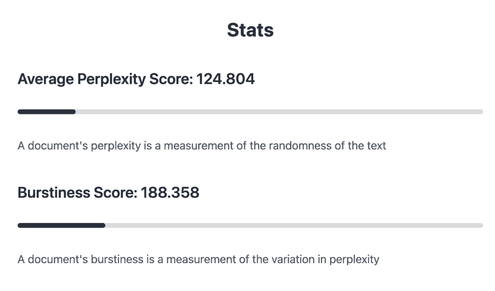Viewport: 495px width, 291px height.
Task: Click the right end of the burstiness bar
Action: (x=480, y=225)
